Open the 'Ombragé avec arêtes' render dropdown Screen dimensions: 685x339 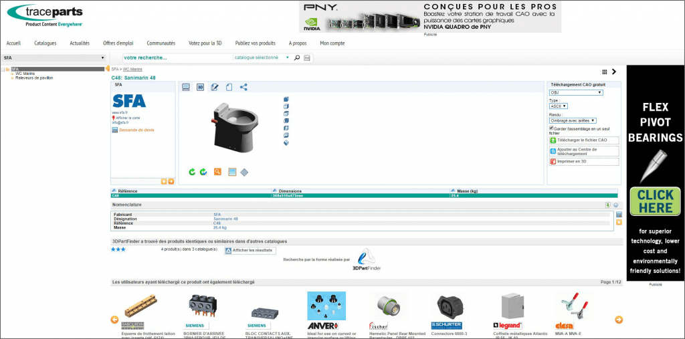point(573,120)
